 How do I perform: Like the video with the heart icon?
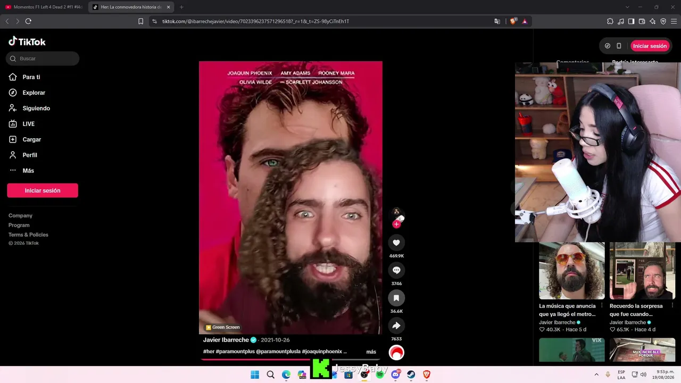pos(396,243)
